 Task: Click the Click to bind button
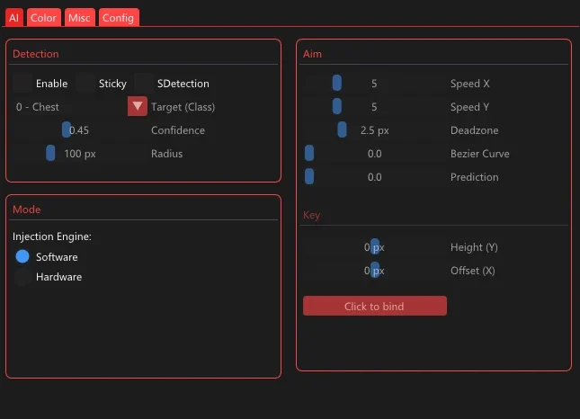[375, 306]
